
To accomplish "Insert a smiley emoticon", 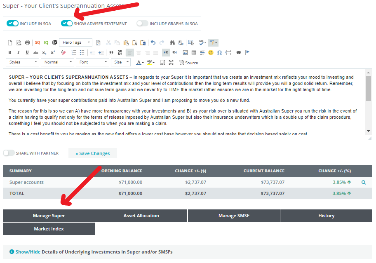I will (211, 53).
